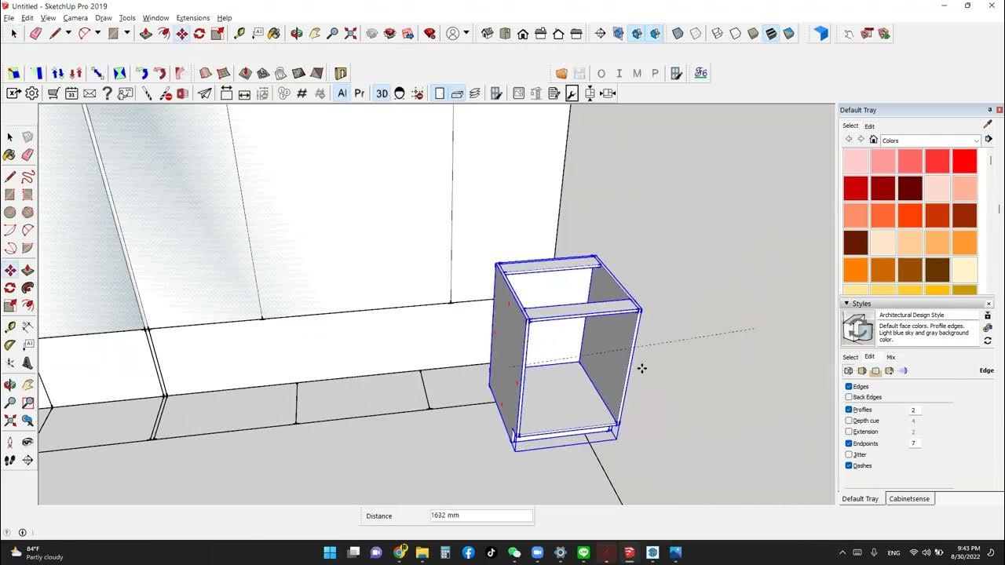Switch to the Cabinetsense tray tab
Viewport: 1005px width, 565px height.
point(910,498)
